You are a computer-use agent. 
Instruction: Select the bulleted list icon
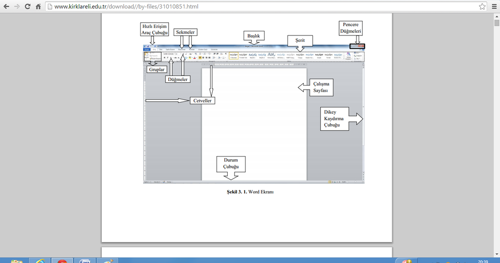(x=200, y=54)
